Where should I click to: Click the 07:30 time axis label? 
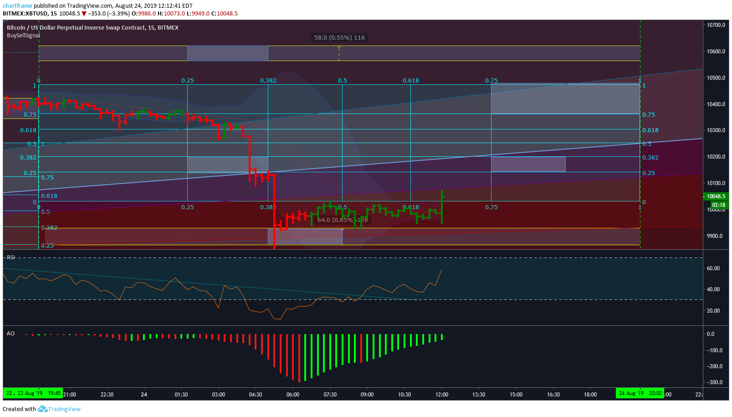click(x=330, y=395)
